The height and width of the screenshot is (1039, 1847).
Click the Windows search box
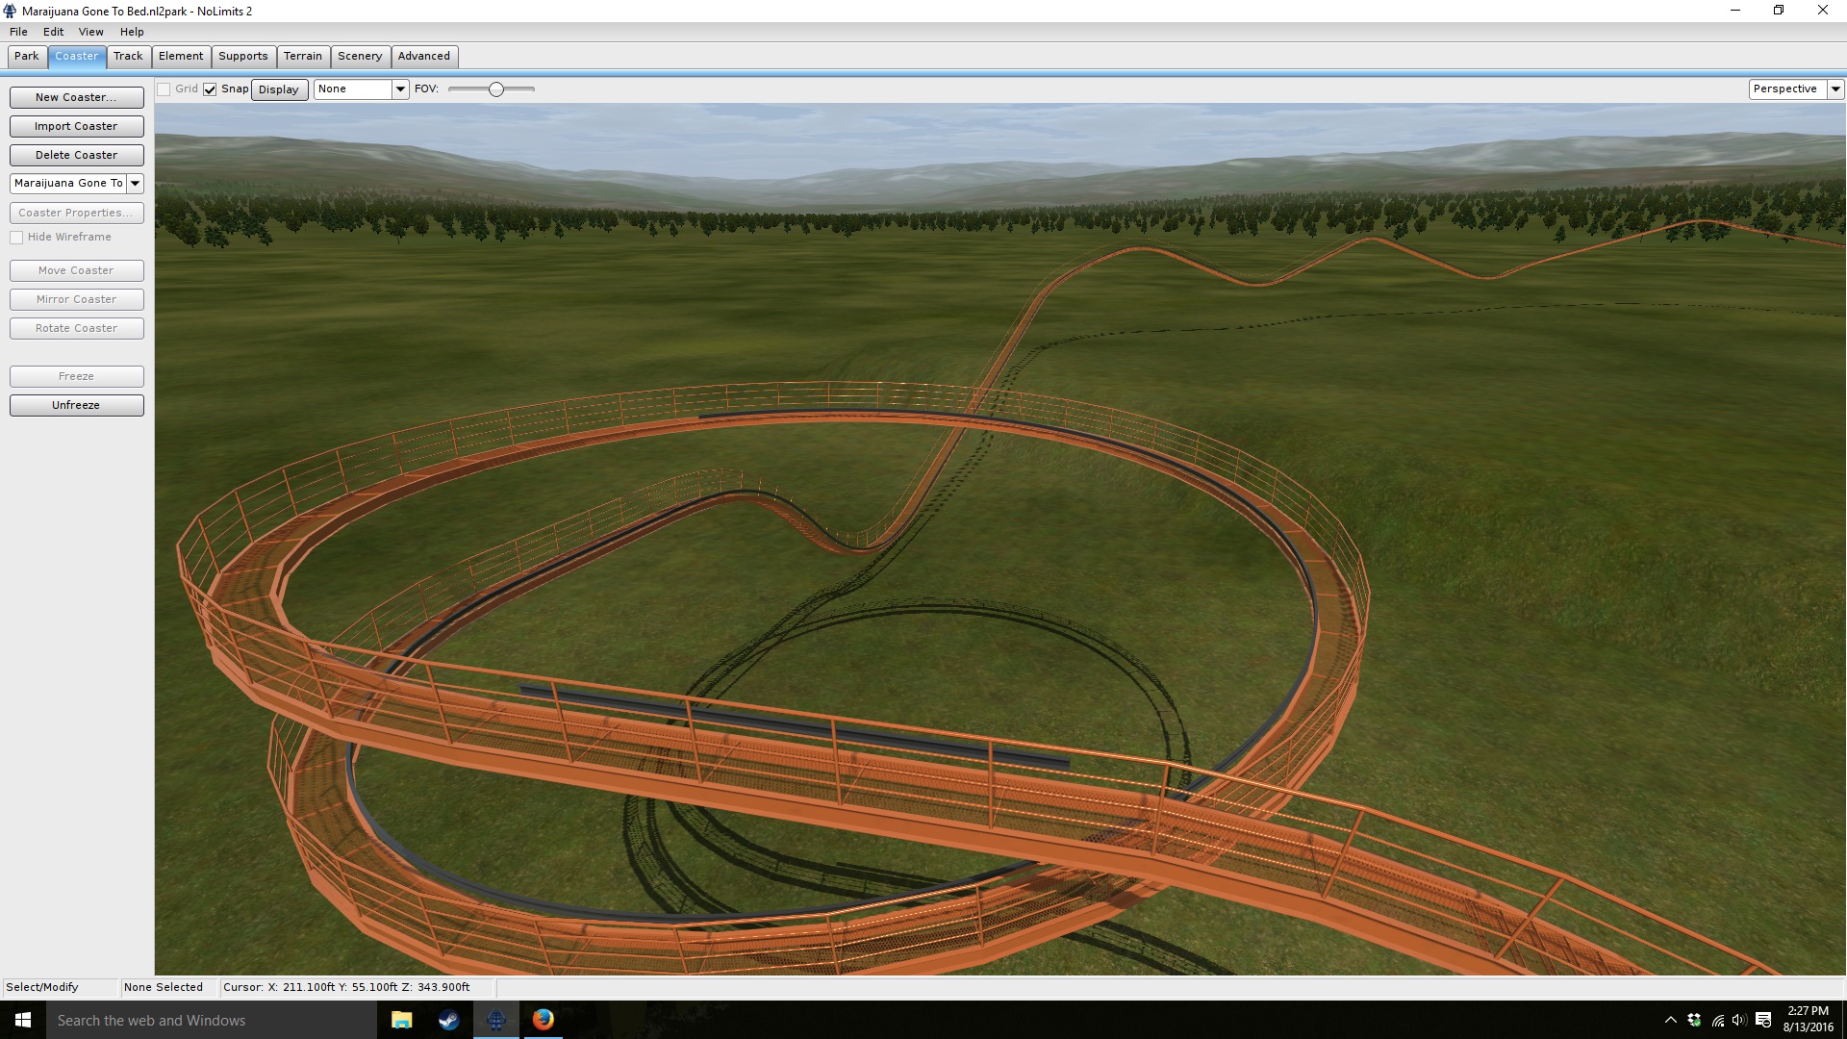coord(212,1020)
